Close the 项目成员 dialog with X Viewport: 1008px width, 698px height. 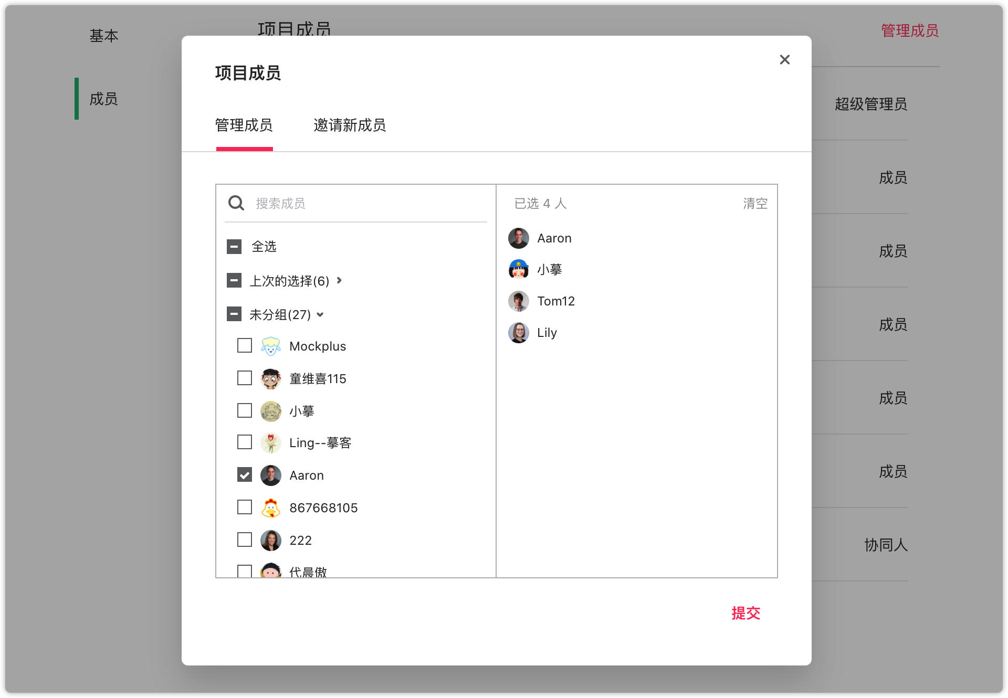[784, 60]
